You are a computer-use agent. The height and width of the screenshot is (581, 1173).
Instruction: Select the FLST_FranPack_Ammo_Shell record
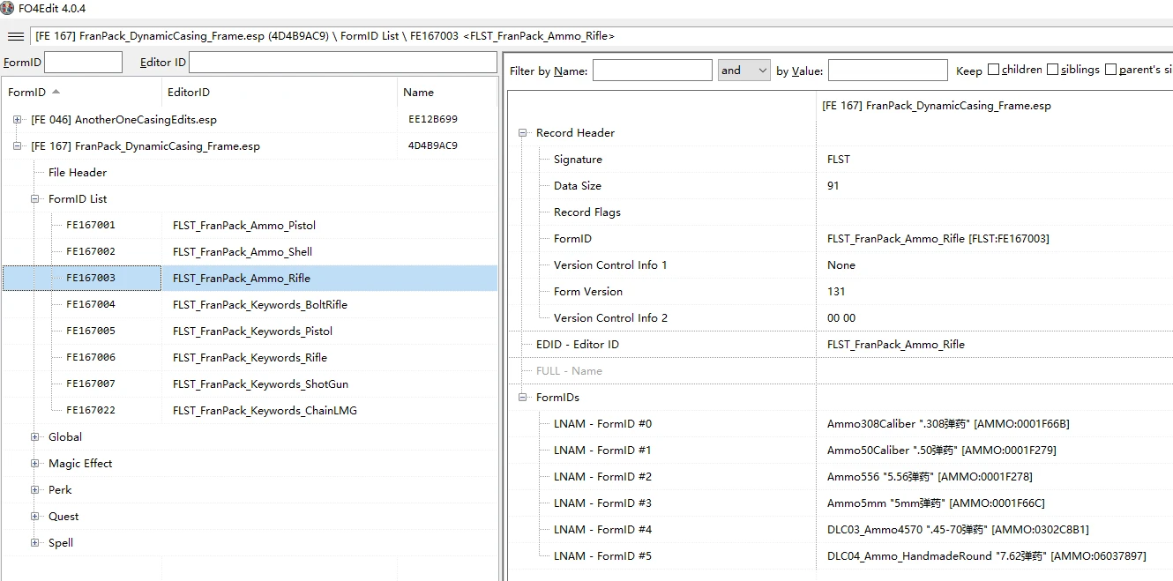click(x=243, y=251)
